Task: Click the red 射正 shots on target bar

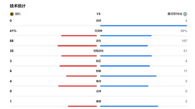Action: coord(78,66)
